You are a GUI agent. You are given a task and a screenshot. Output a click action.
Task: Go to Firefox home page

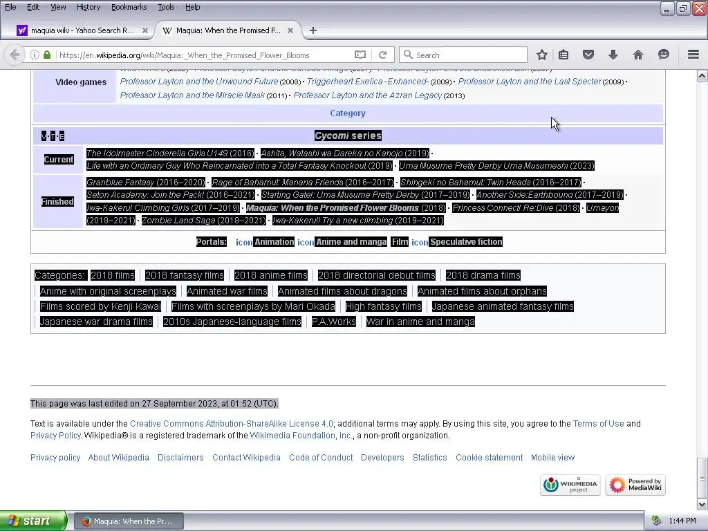coord(638,55)
